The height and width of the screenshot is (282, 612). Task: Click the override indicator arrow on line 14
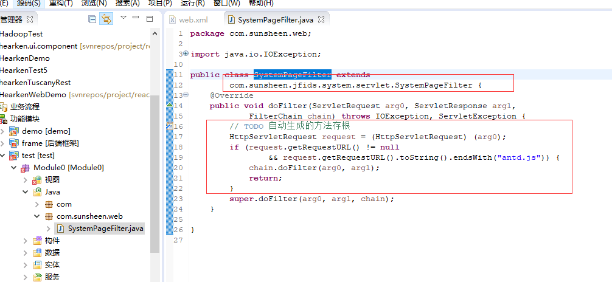[x=170, y=106]
